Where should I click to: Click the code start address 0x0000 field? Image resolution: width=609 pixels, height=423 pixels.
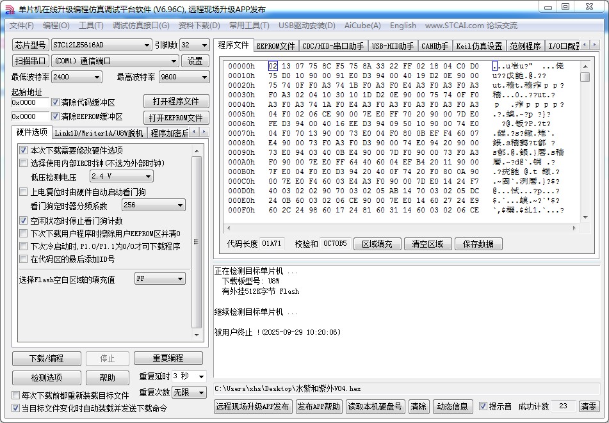click(29, 102)
